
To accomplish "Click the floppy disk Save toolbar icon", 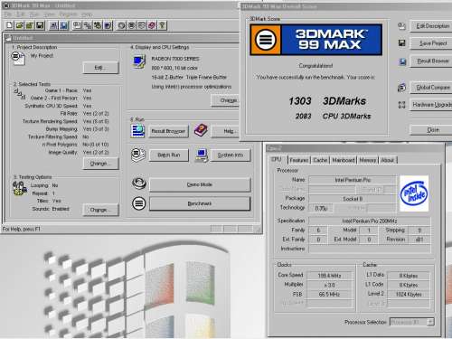I will coord(40,25).
